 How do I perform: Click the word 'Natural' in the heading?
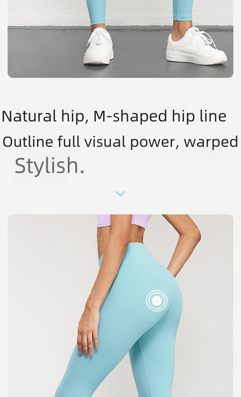point(29,117)
